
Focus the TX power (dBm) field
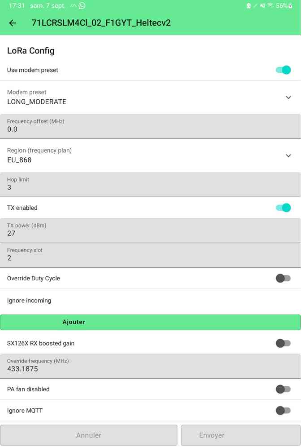150,230
